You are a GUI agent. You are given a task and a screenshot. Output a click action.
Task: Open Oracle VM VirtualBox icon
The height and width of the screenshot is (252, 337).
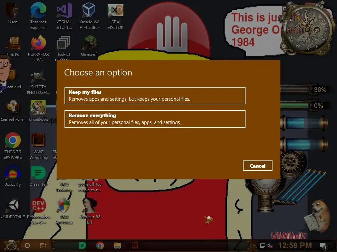[90, 16]
